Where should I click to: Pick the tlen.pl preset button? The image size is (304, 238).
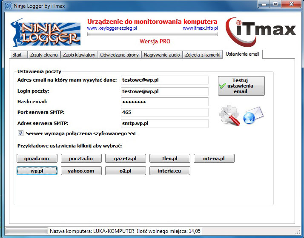[x=169, y=159]
